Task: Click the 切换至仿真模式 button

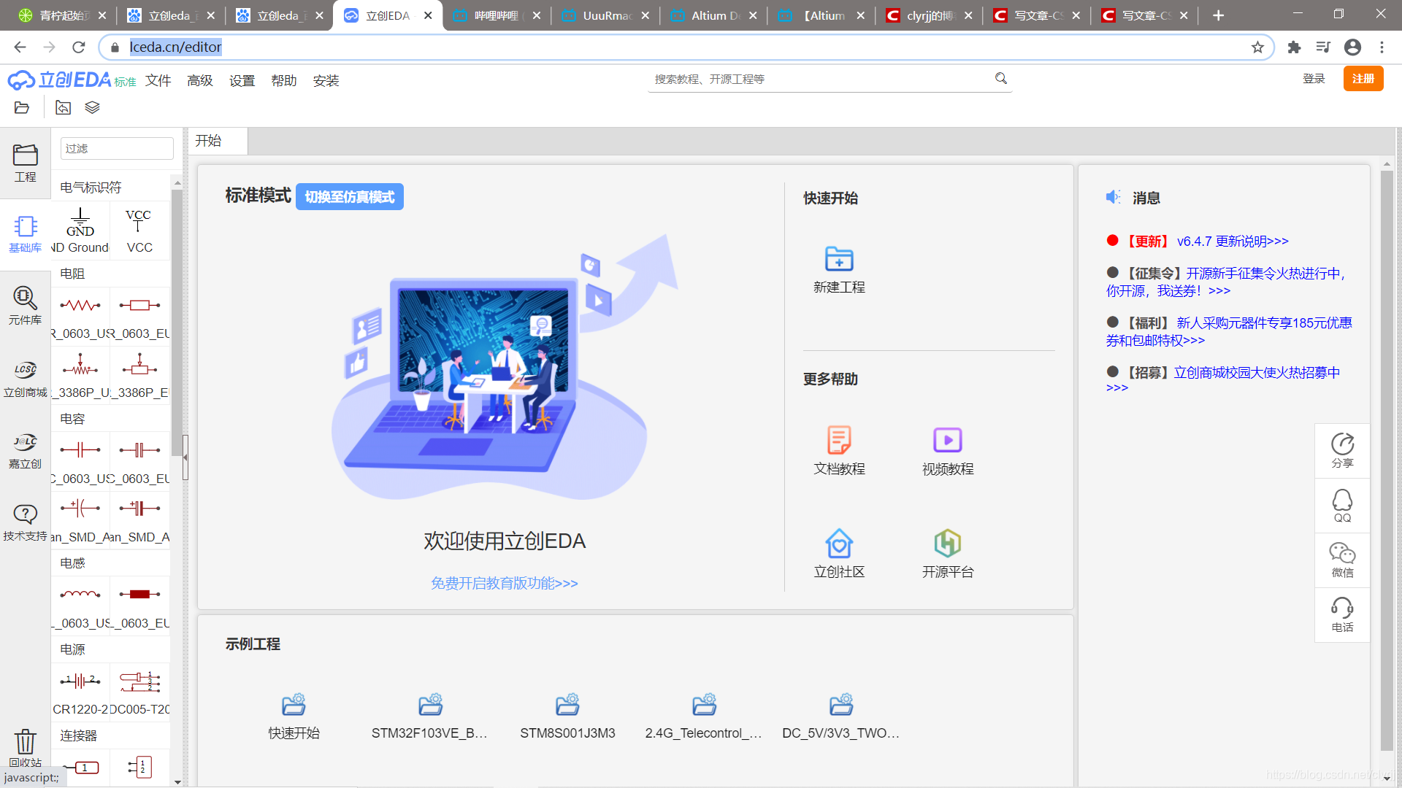Action: [x=349, y=196]
